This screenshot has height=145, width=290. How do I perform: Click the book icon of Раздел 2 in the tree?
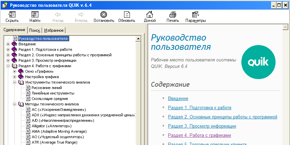14,55
